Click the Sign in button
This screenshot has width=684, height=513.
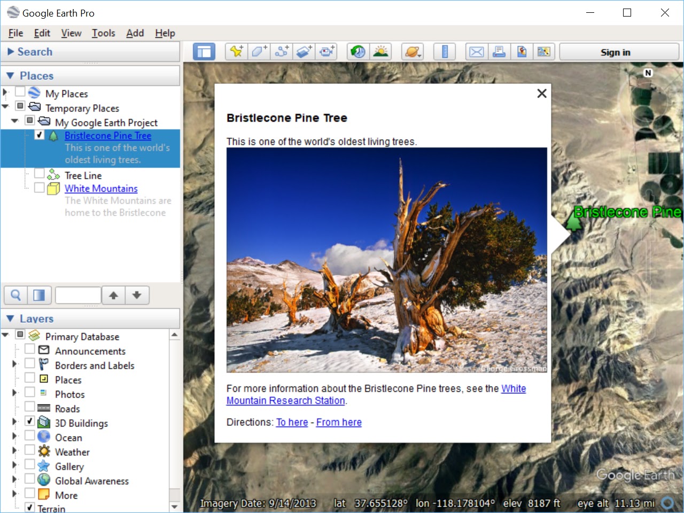tap(619, 52)
